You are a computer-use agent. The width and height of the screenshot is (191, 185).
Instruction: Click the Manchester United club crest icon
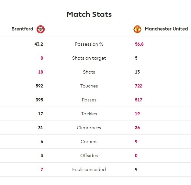pos(137,29)
